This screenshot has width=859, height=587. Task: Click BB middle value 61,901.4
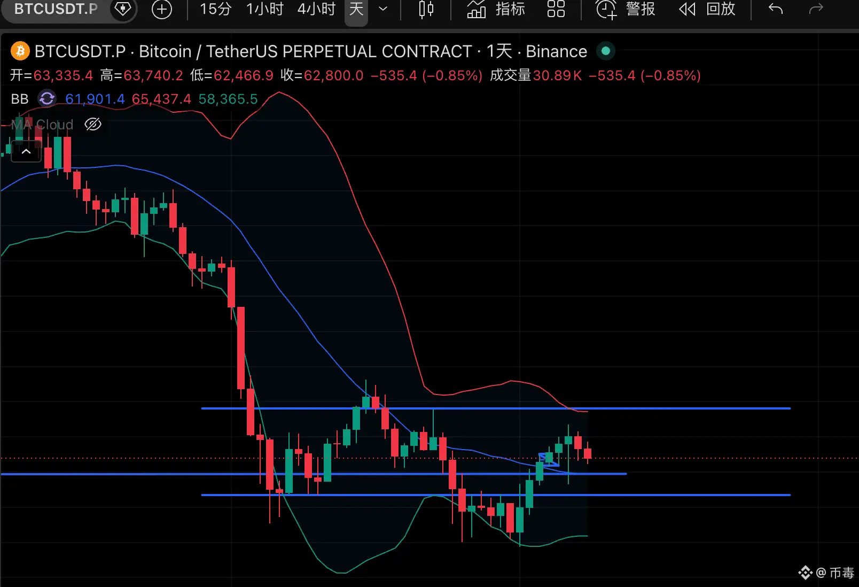coord(95,99)
